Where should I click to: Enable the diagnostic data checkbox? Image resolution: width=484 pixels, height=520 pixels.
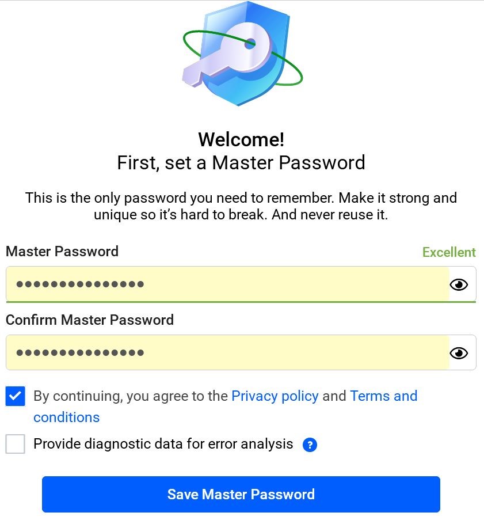pos(15,444)
